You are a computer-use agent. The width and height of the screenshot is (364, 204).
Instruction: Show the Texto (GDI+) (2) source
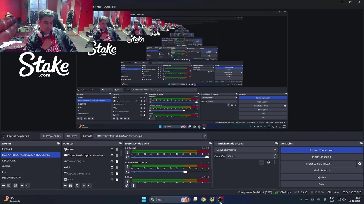[x=112, y=161]
